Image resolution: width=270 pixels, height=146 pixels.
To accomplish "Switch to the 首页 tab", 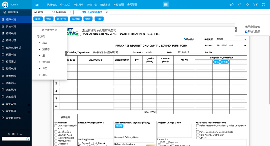I will click(x=39, y=12).
